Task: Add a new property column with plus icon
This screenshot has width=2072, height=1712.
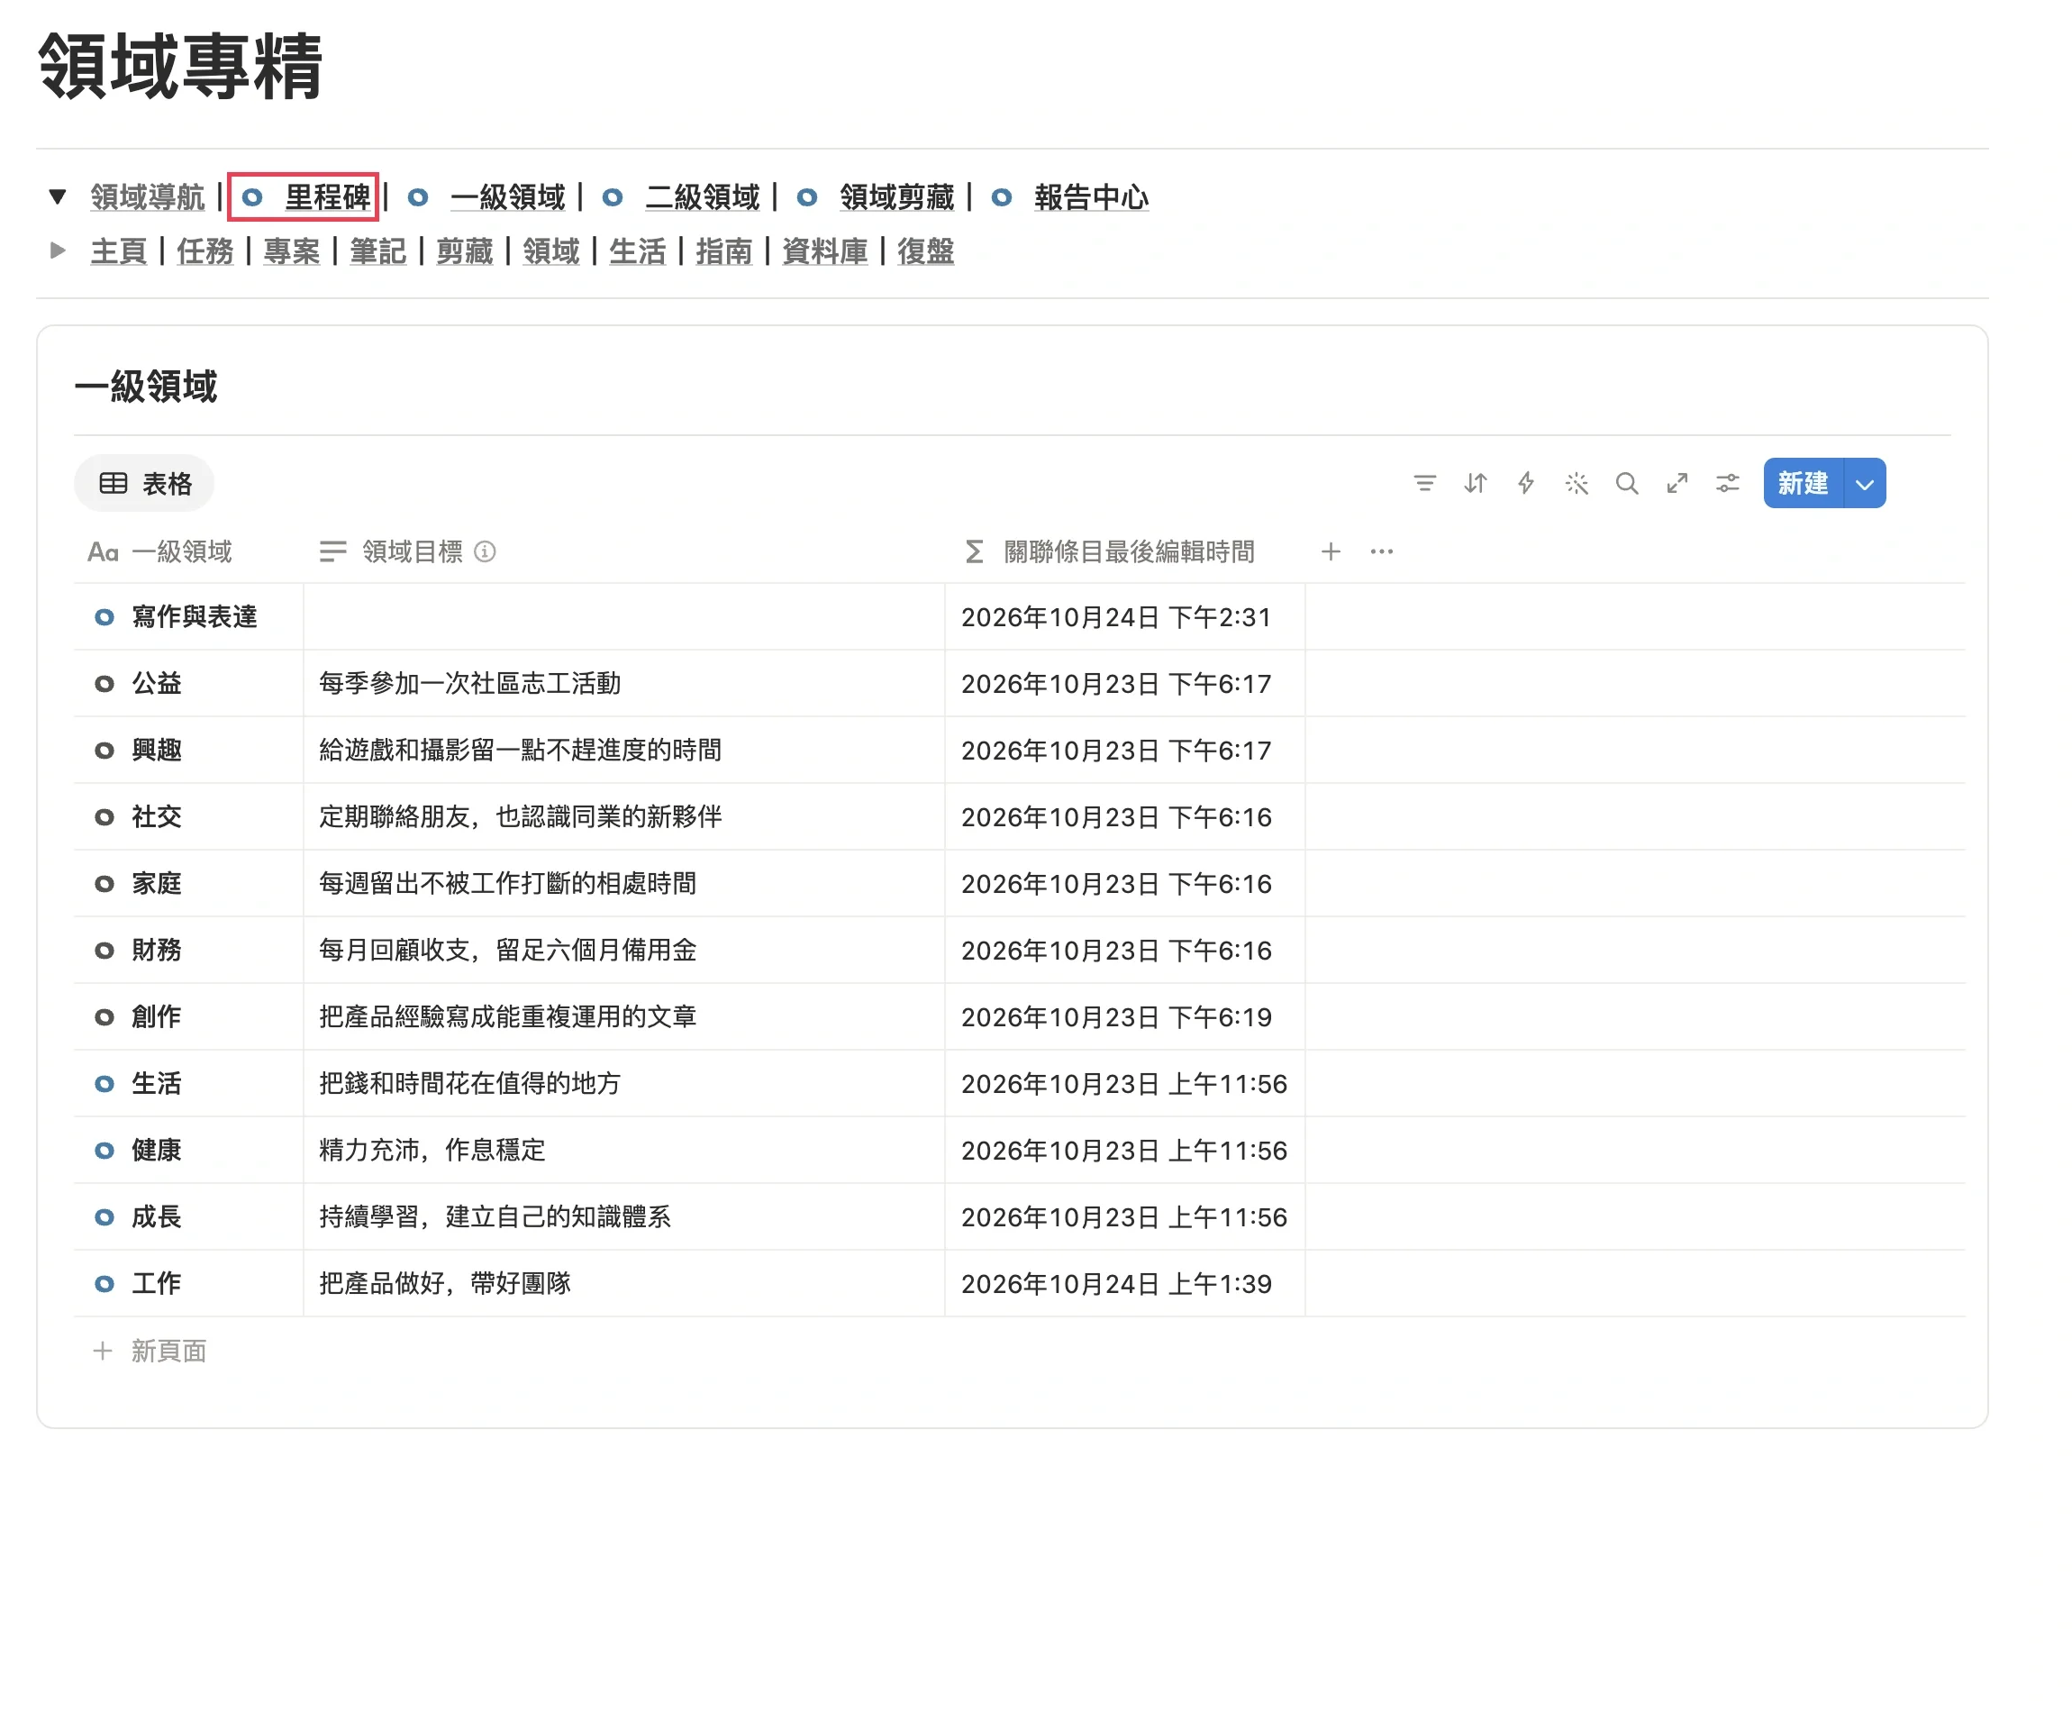Action: click(x=1331, y=551)
